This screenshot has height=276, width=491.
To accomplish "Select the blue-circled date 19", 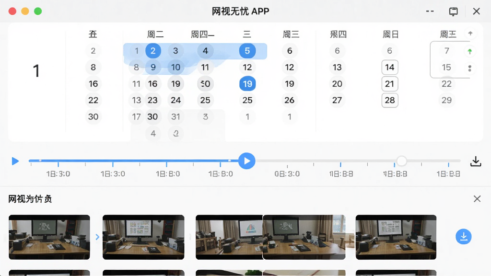I will point(247,84).
